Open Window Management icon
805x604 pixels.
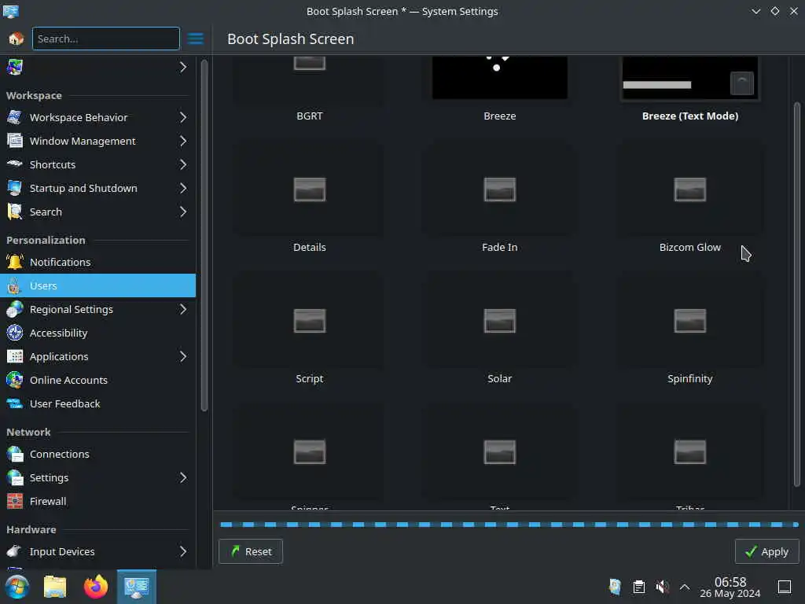tap(14, 142)
